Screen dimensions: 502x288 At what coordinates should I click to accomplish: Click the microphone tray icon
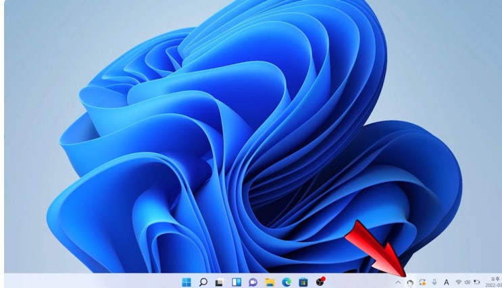pyautogui.click(x=434, y=282)
